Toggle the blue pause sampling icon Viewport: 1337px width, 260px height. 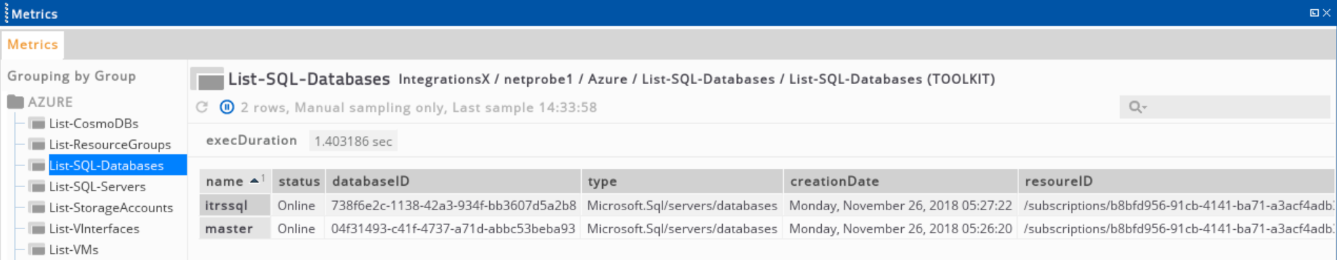coord(227,107)
